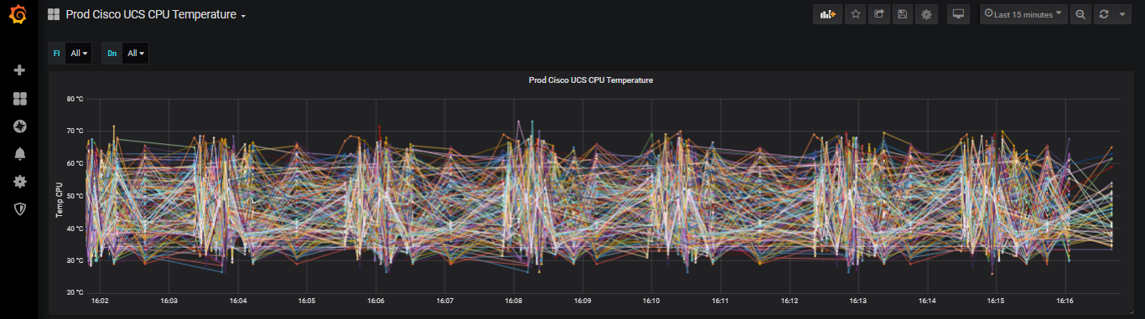Click the 16:10 time axis label
Screen dimensions: 1145x319
(x=650, y=300)
